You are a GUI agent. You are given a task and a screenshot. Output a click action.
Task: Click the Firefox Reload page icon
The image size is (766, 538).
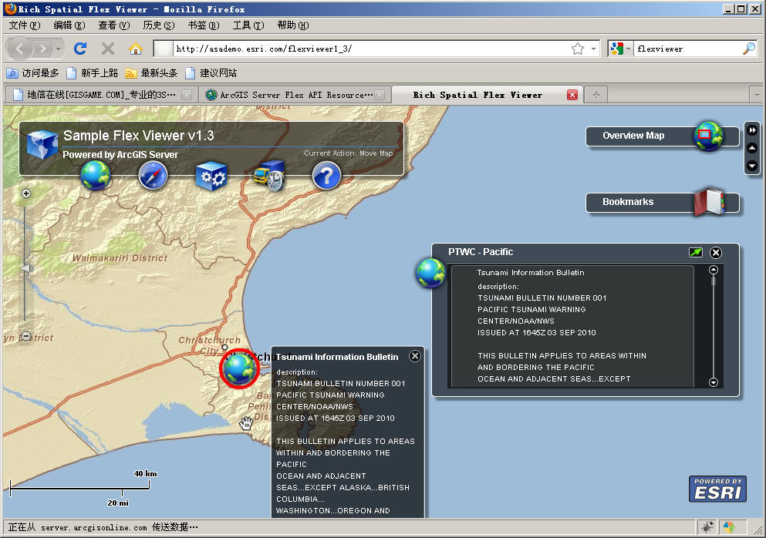80,49
